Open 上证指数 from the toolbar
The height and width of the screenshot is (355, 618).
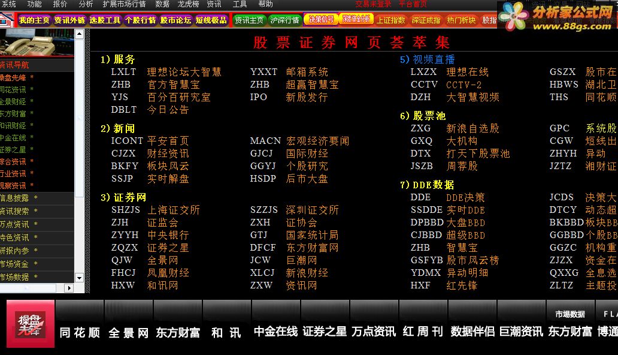pyautogui.click(x=390, y=20)
